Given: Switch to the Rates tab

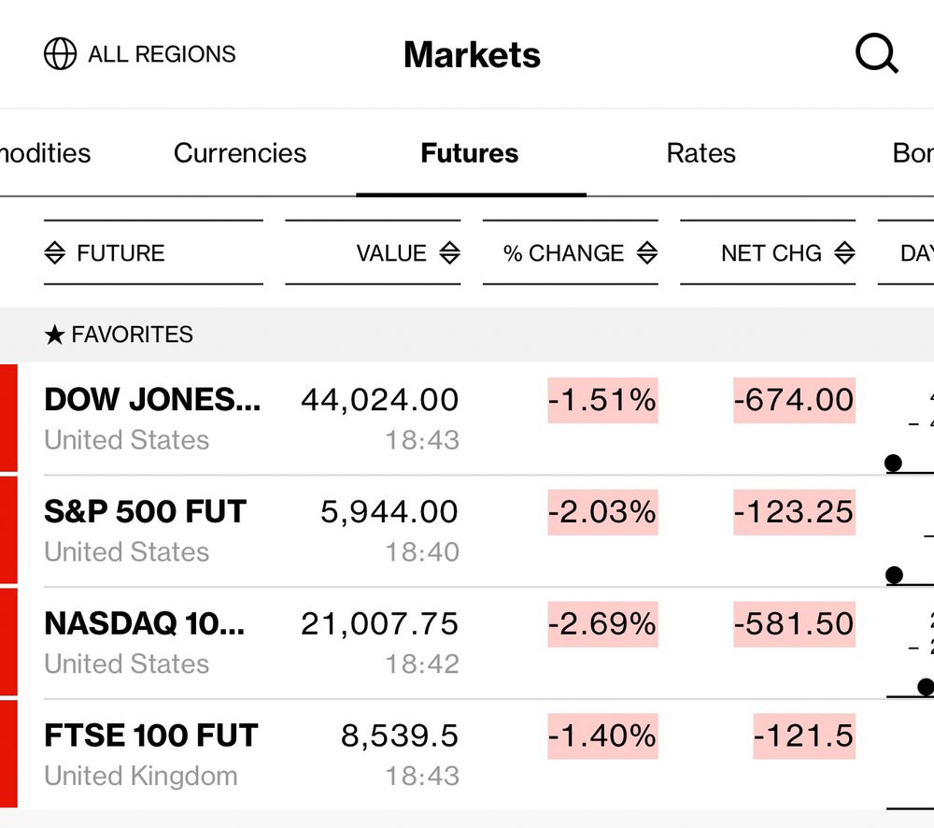Looking at the screenshot, I should (x=700, y=153).
